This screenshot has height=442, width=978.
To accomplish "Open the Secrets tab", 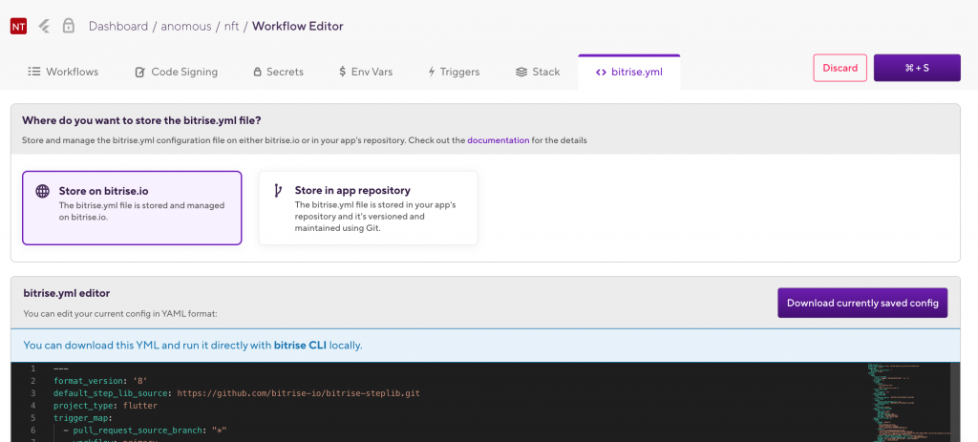I will click(x=278, y=72).
